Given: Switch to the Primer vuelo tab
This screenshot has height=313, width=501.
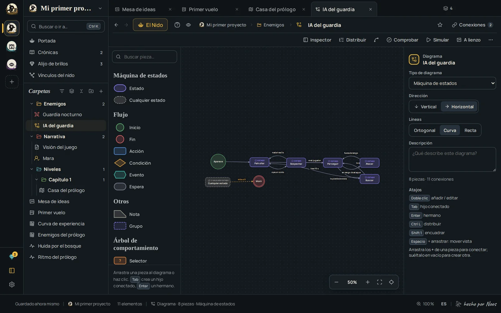Looking at the screenshot, I should 203,9.
